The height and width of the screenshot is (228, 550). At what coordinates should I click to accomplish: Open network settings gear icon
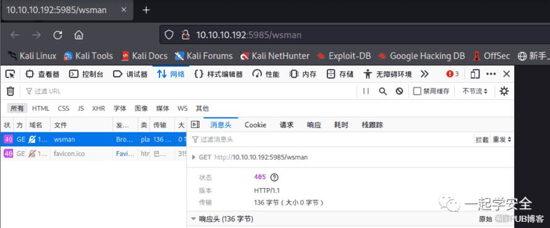tap(504, 91)
